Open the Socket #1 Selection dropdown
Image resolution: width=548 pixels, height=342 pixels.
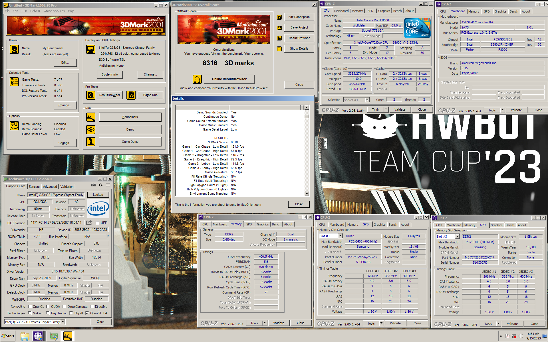pyautogui.click(x=367, y=100)
